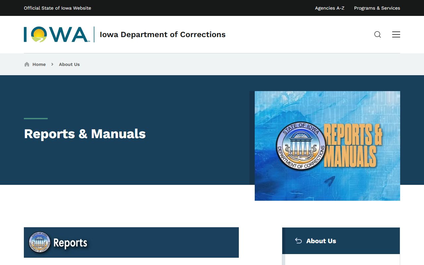Screen dimensions: 424x265
Task: Click Iowa Department of Corrections title
Action: [163, 34]
